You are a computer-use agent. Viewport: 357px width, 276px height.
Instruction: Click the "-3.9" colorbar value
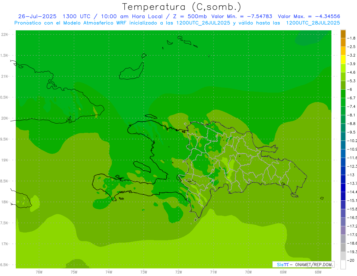click(351, 64)
